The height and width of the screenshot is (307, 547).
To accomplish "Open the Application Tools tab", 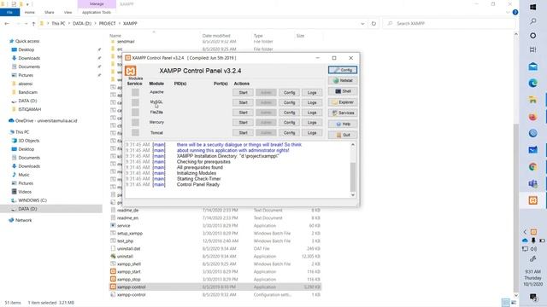I will point(97,13).
